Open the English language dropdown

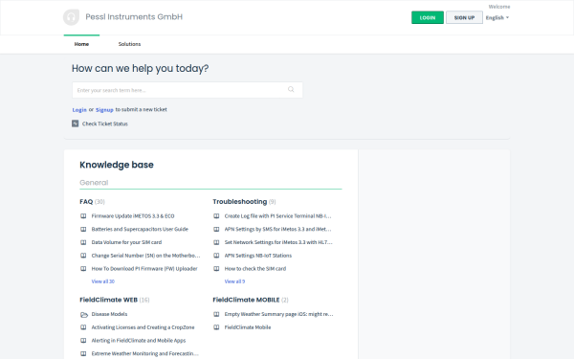tap(497, 17)
